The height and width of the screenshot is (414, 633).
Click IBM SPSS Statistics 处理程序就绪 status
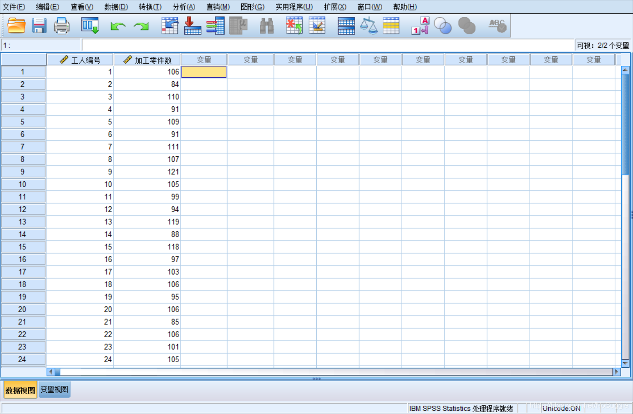461,408
